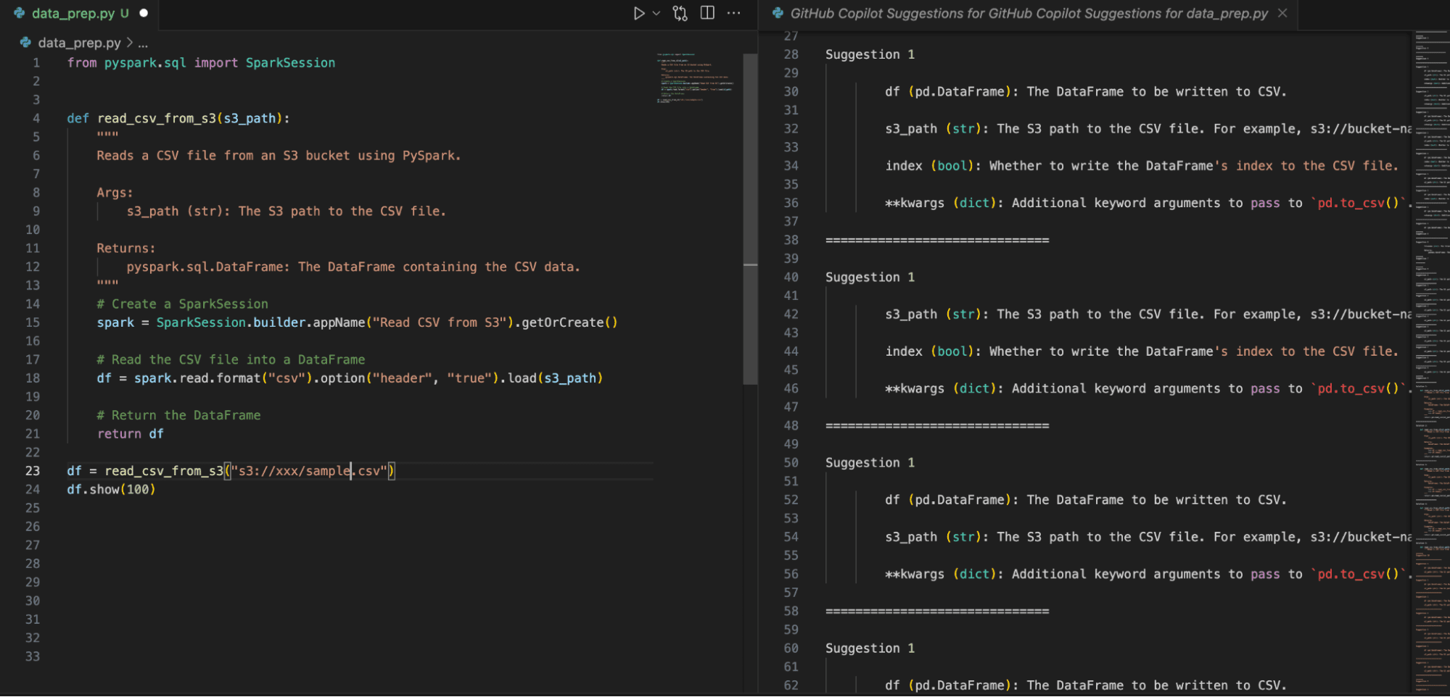Image resolution: width=1450 pixels, height=697 pixels.
Task: Click the spark.read.format("csv") line
Action: (x=350, y=378)
